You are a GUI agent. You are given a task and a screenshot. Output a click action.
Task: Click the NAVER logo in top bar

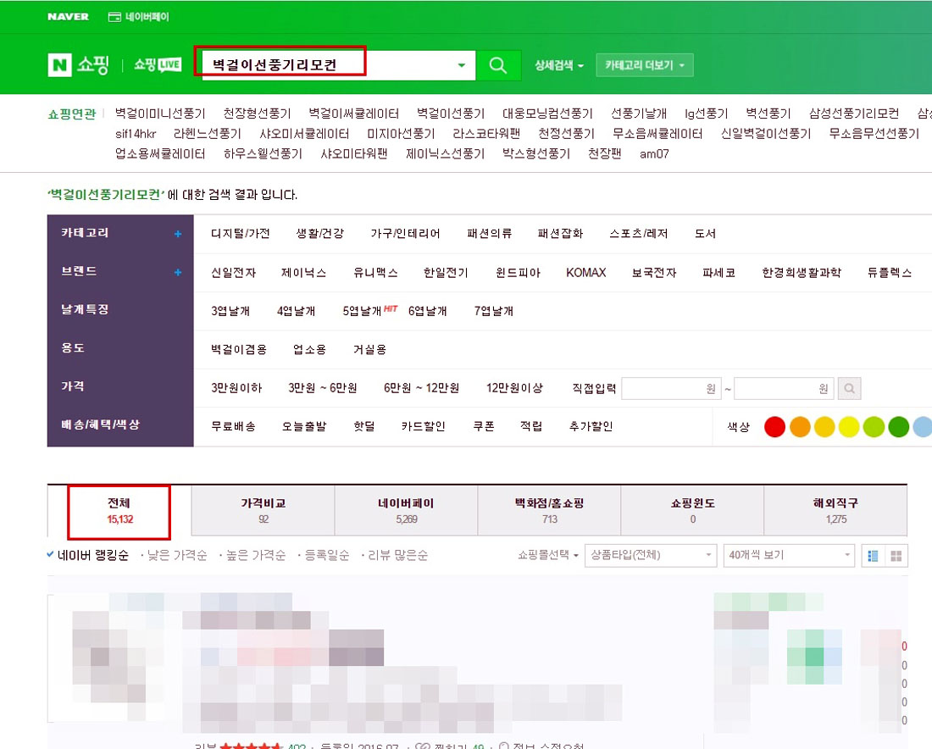point(68,17)
